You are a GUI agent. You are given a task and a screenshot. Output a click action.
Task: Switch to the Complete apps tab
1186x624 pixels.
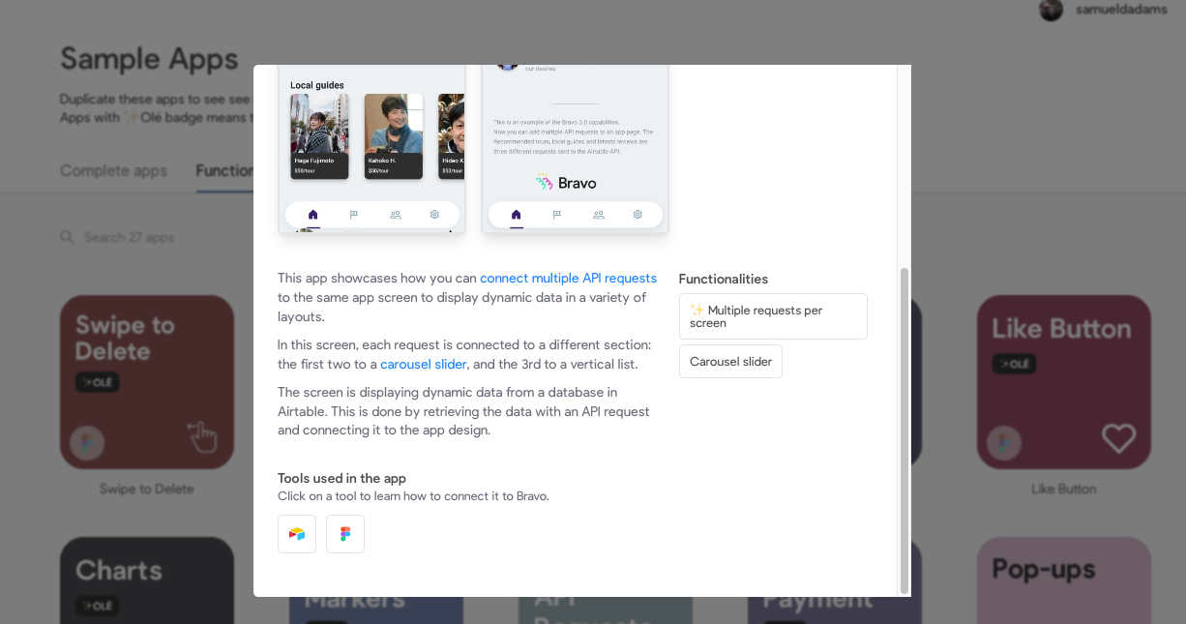coord(113,171)
